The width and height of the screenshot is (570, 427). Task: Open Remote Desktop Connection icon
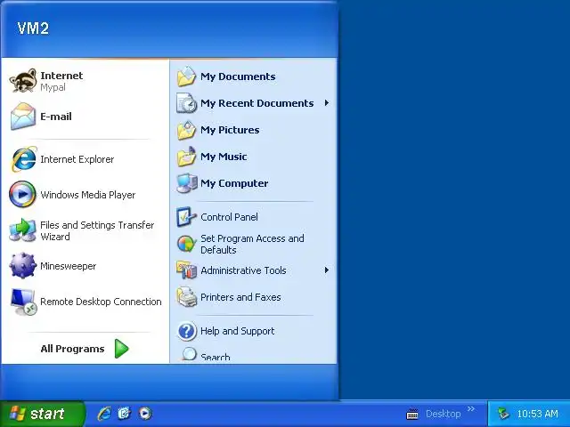point(23,302)
